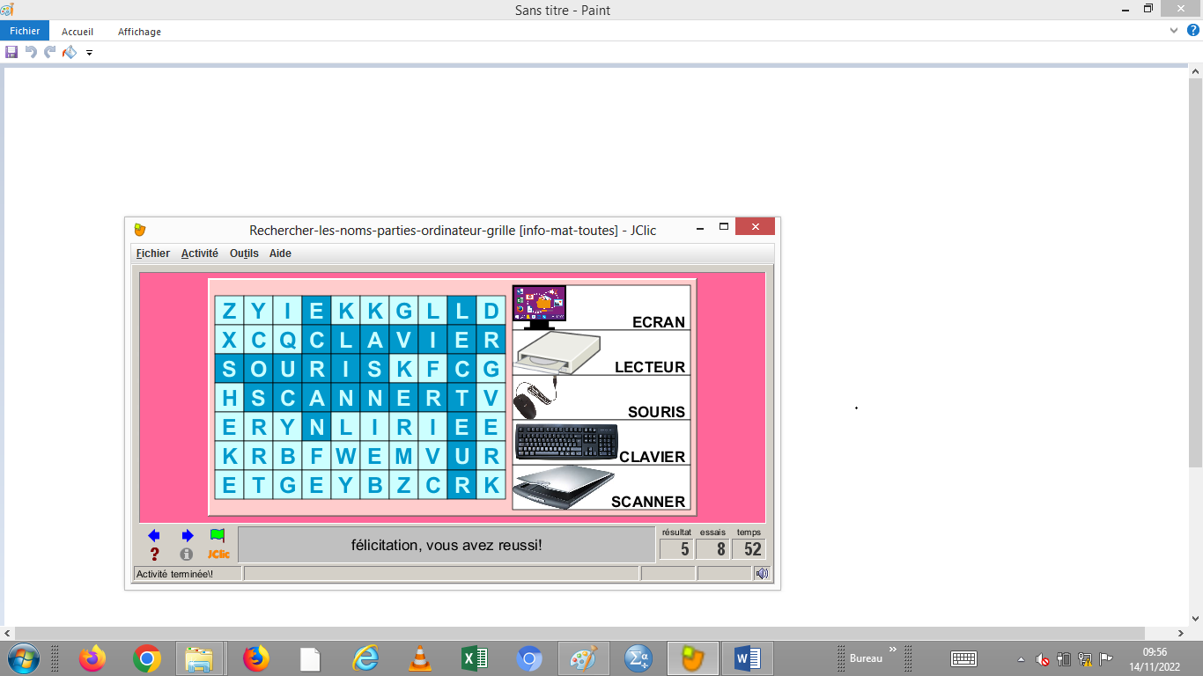Open the Activité menu in JClic
Image resolution: width=1203 pixels, height=676 pixels.
pos(200,253)
